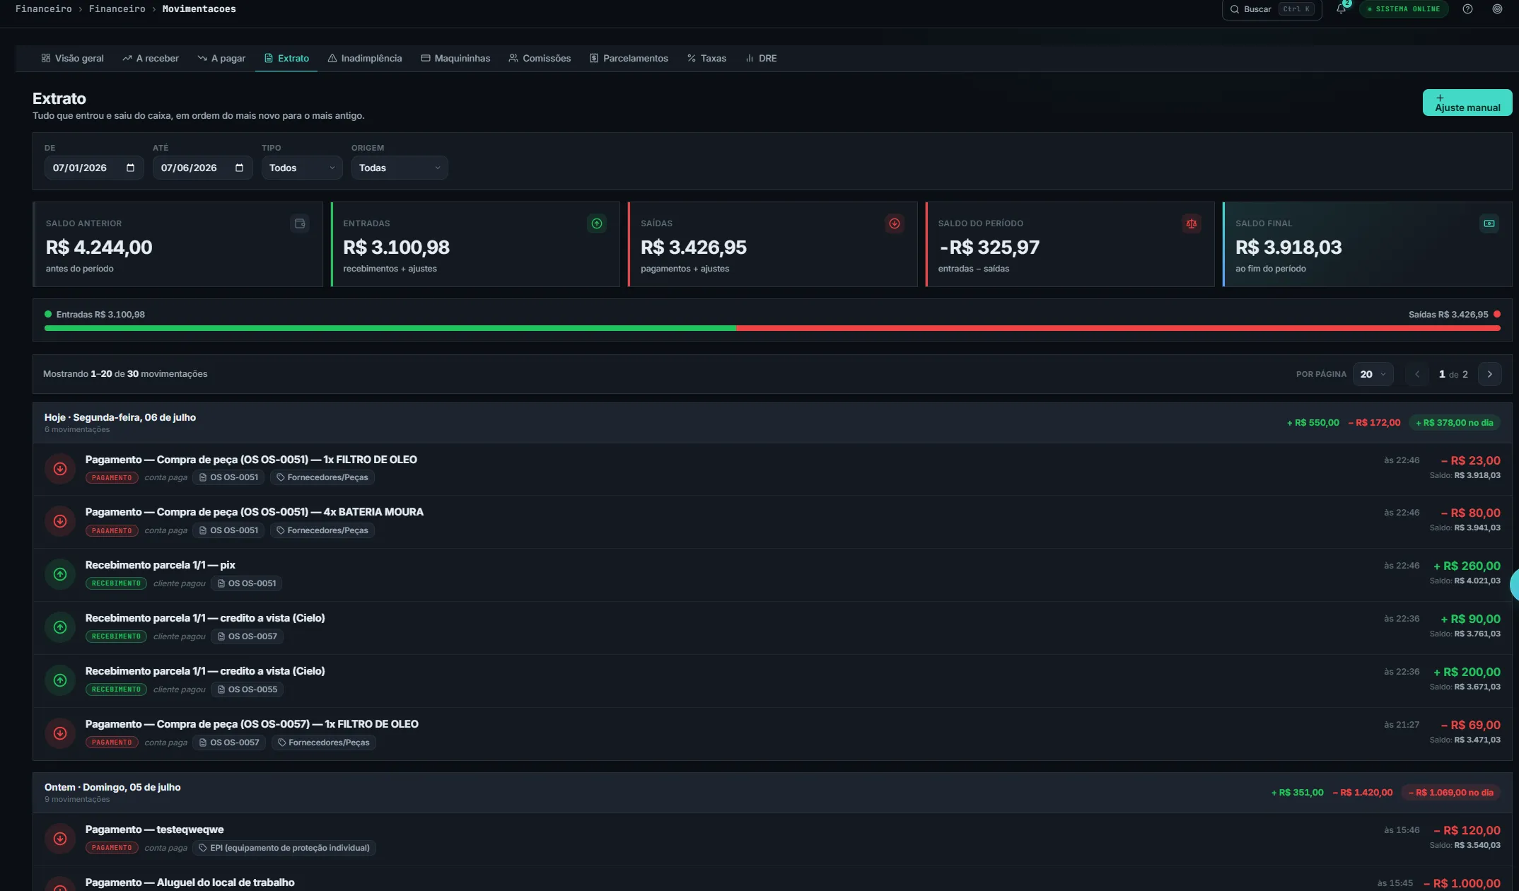This screenshot has height=891, width=1519.
Task: Click the OS OS-0051 tag on BATERIA MOURA row
Action: click(x=228, y=530)
